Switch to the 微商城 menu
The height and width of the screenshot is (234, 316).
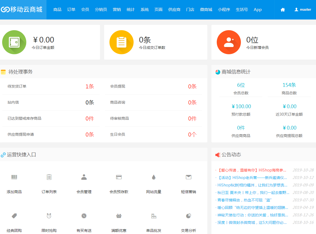[x=206, y=10]
